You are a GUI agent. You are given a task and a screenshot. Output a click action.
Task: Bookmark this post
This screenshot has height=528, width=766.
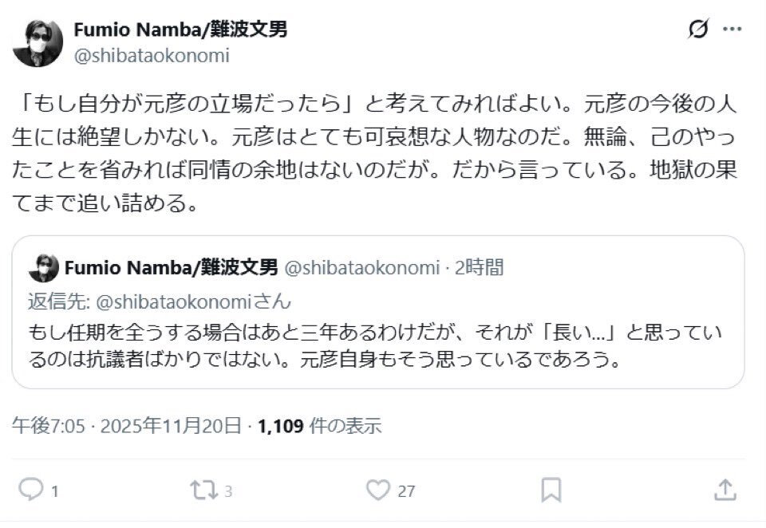click(x=551, y=489)
